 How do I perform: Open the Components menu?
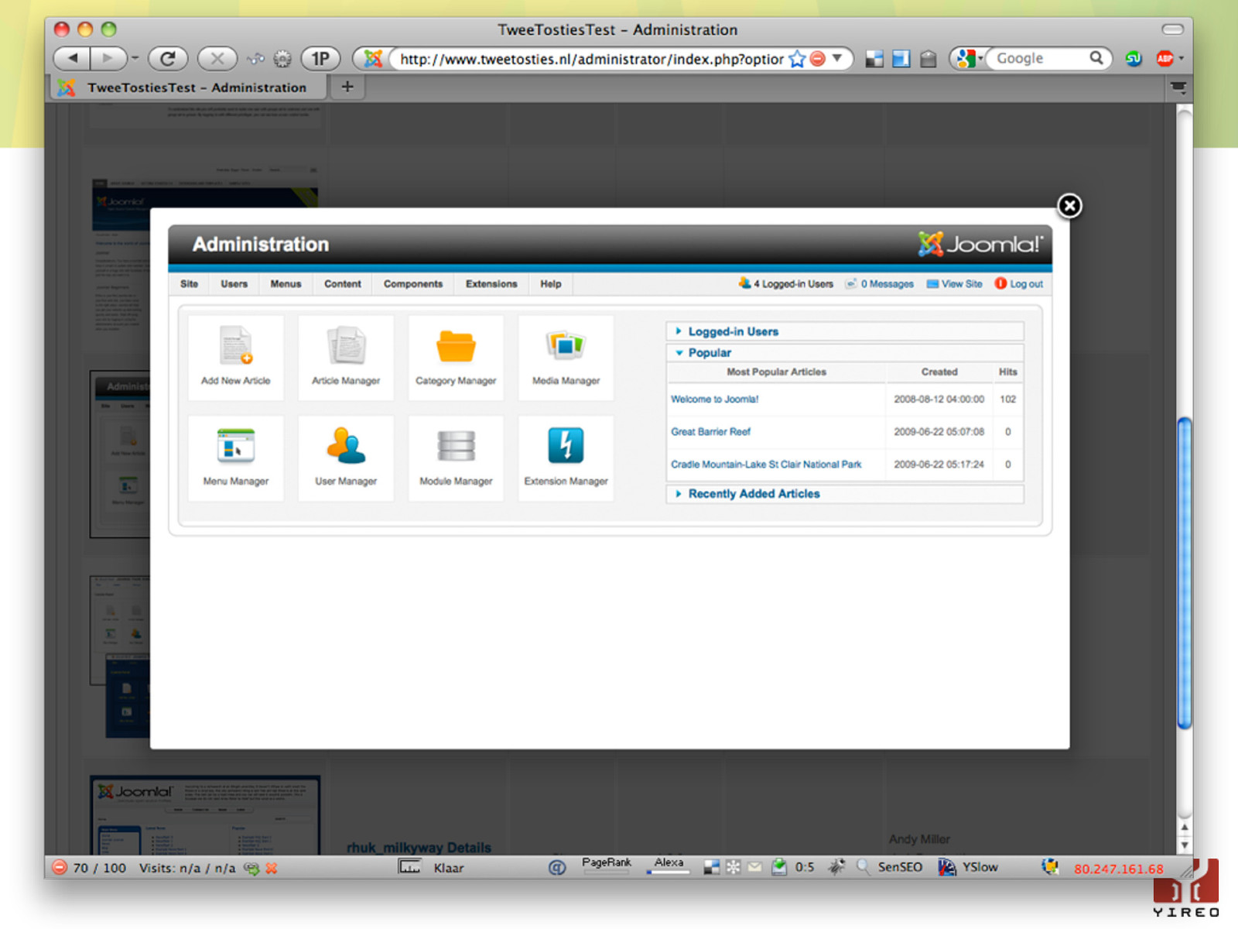413,284
